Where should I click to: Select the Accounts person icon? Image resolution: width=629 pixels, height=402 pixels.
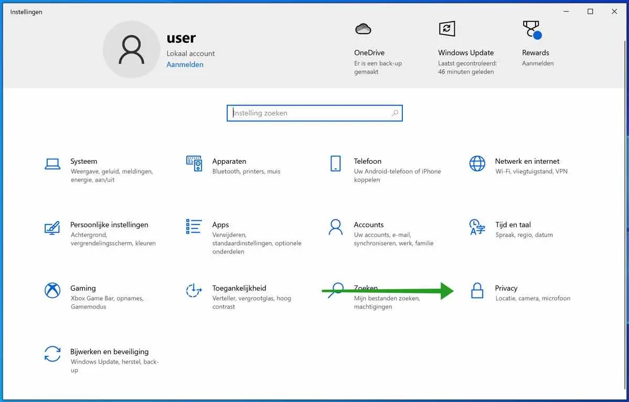[x=335, y=227]
